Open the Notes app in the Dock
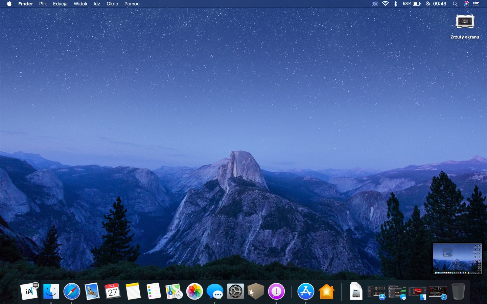 (x=133, y=291)
